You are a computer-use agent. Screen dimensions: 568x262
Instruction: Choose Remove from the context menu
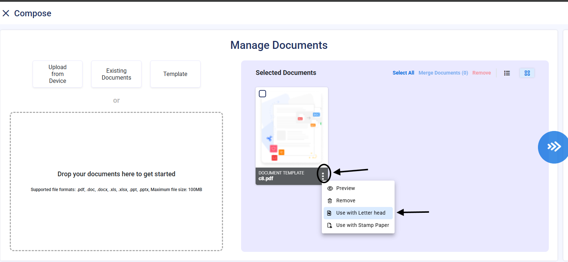pyautogui.click(x=345, y=201)
